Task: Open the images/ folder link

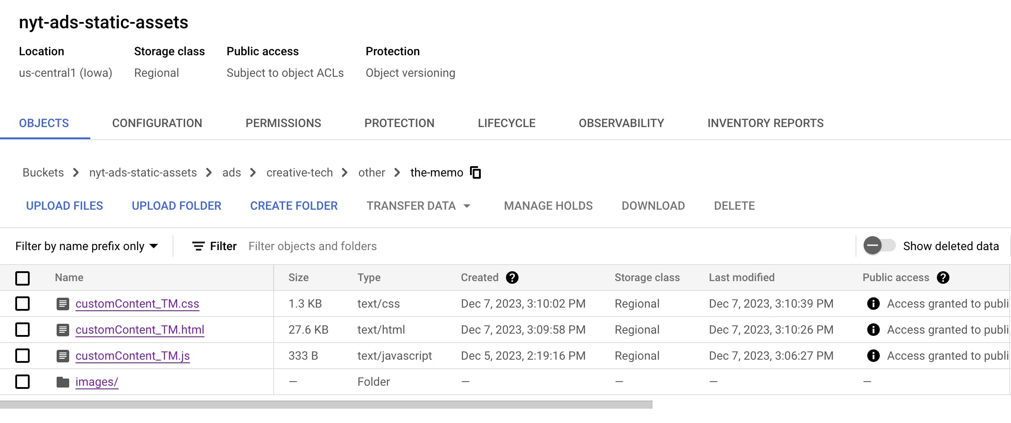Action: (97, 382)
